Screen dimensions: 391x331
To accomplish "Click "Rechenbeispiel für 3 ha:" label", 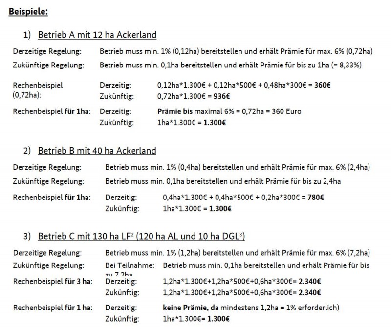I will (x=51, y=282).
